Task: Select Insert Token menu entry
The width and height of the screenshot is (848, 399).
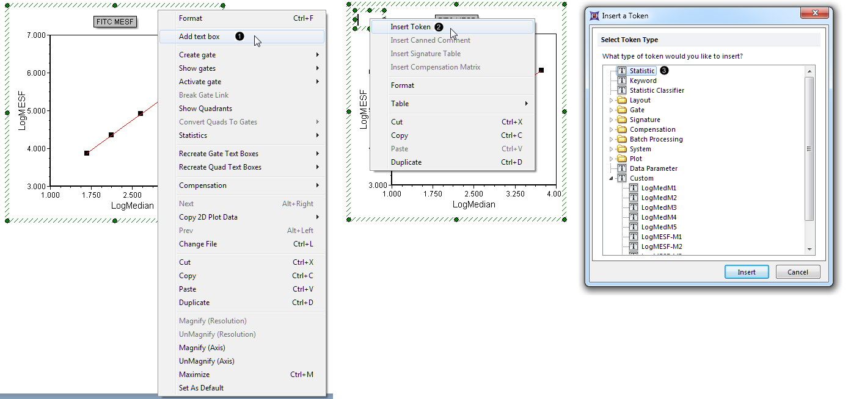Action: pos(411,27)
